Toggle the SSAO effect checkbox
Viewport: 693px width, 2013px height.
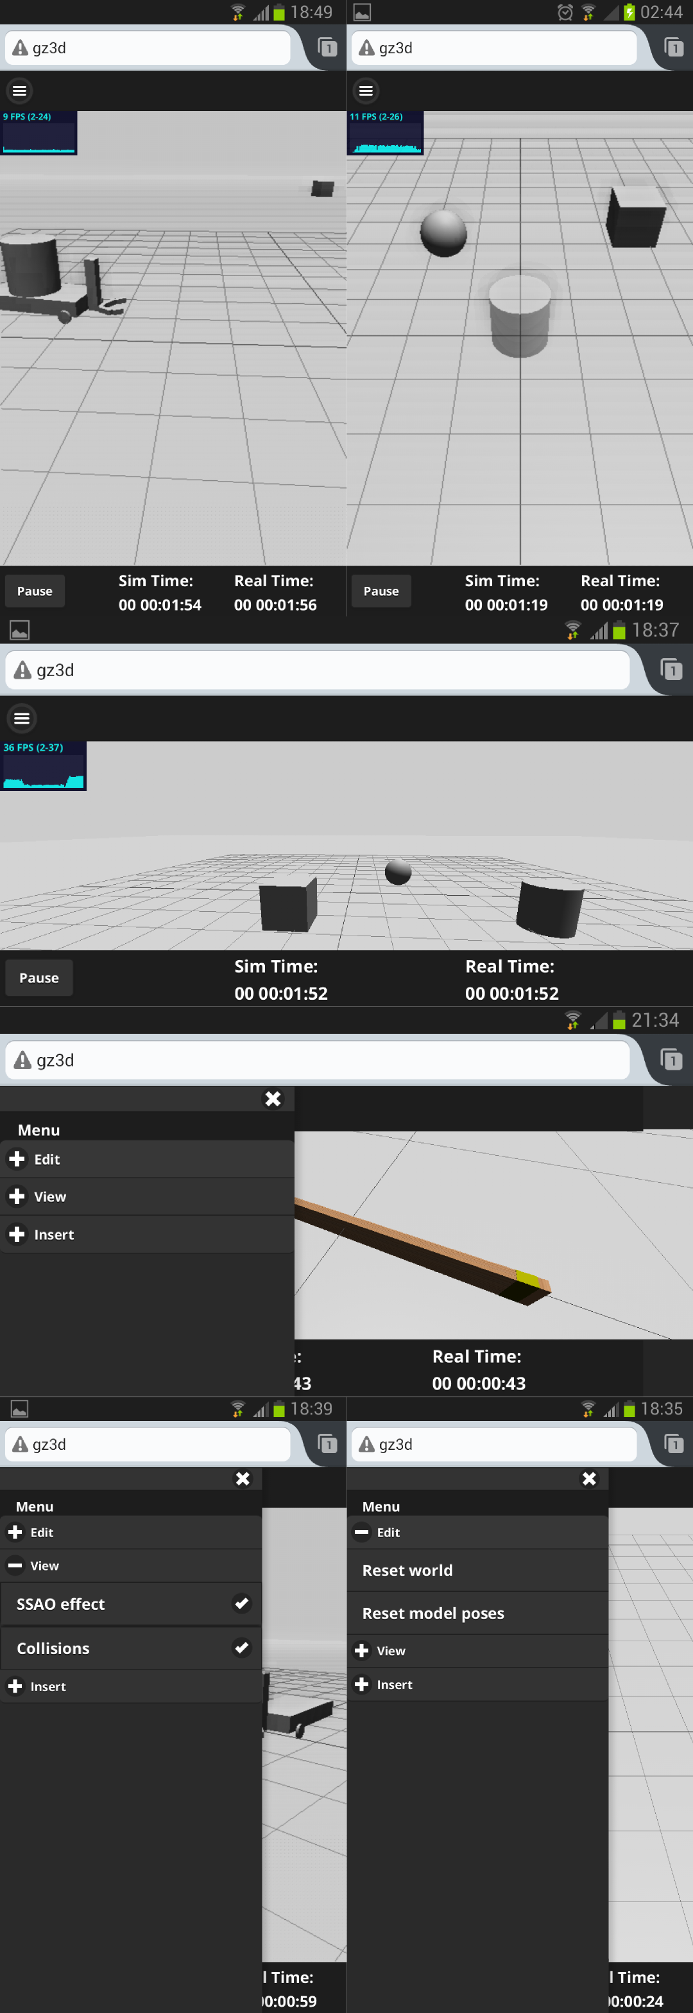coord(241,1603)
